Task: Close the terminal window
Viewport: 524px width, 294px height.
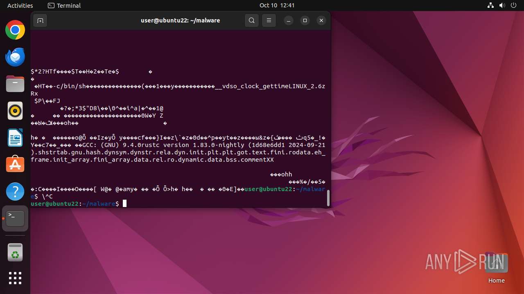Action: click(321, 20)
